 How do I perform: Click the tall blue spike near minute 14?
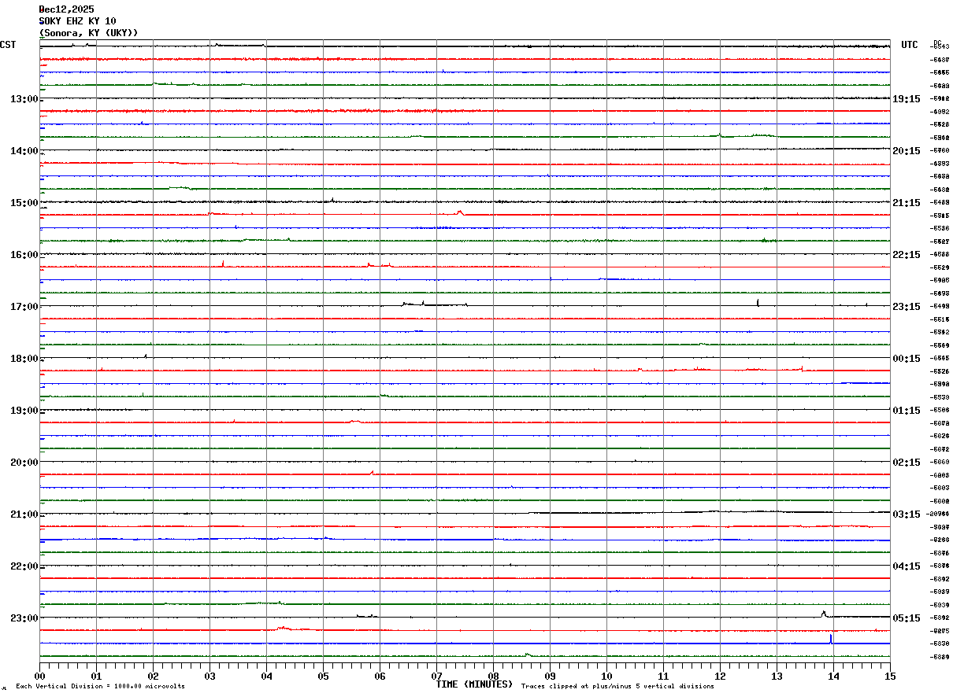[831, 639]
